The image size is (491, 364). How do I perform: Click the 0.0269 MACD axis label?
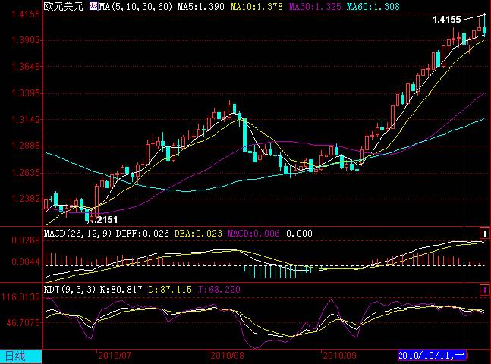tap(26, 240)
